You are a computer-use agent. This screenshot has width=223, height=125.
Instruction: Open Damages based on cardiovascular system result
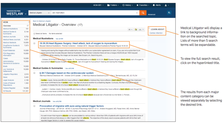(x=66, y=73)
